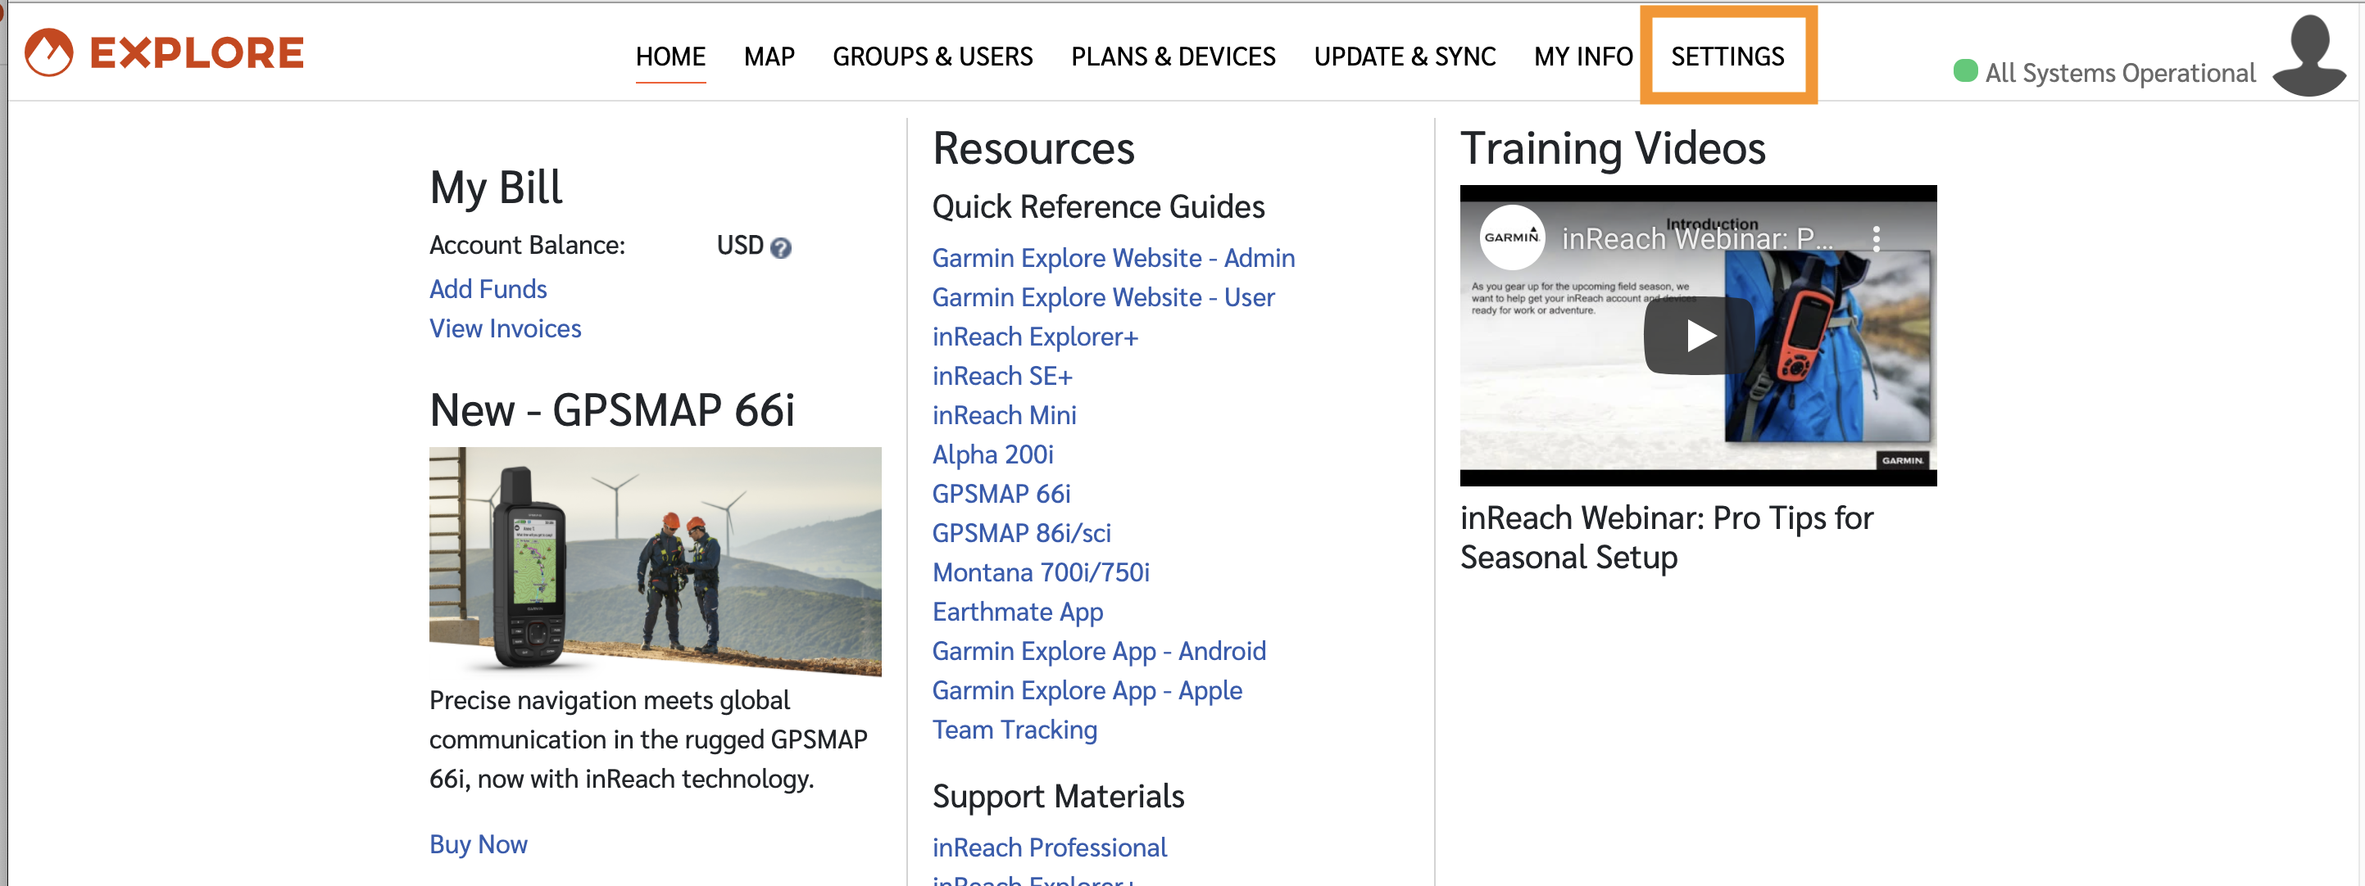The width and height of the screenshot is (2365, 886).
Task: Open the Team Tracking guide
Action: 1015,730
